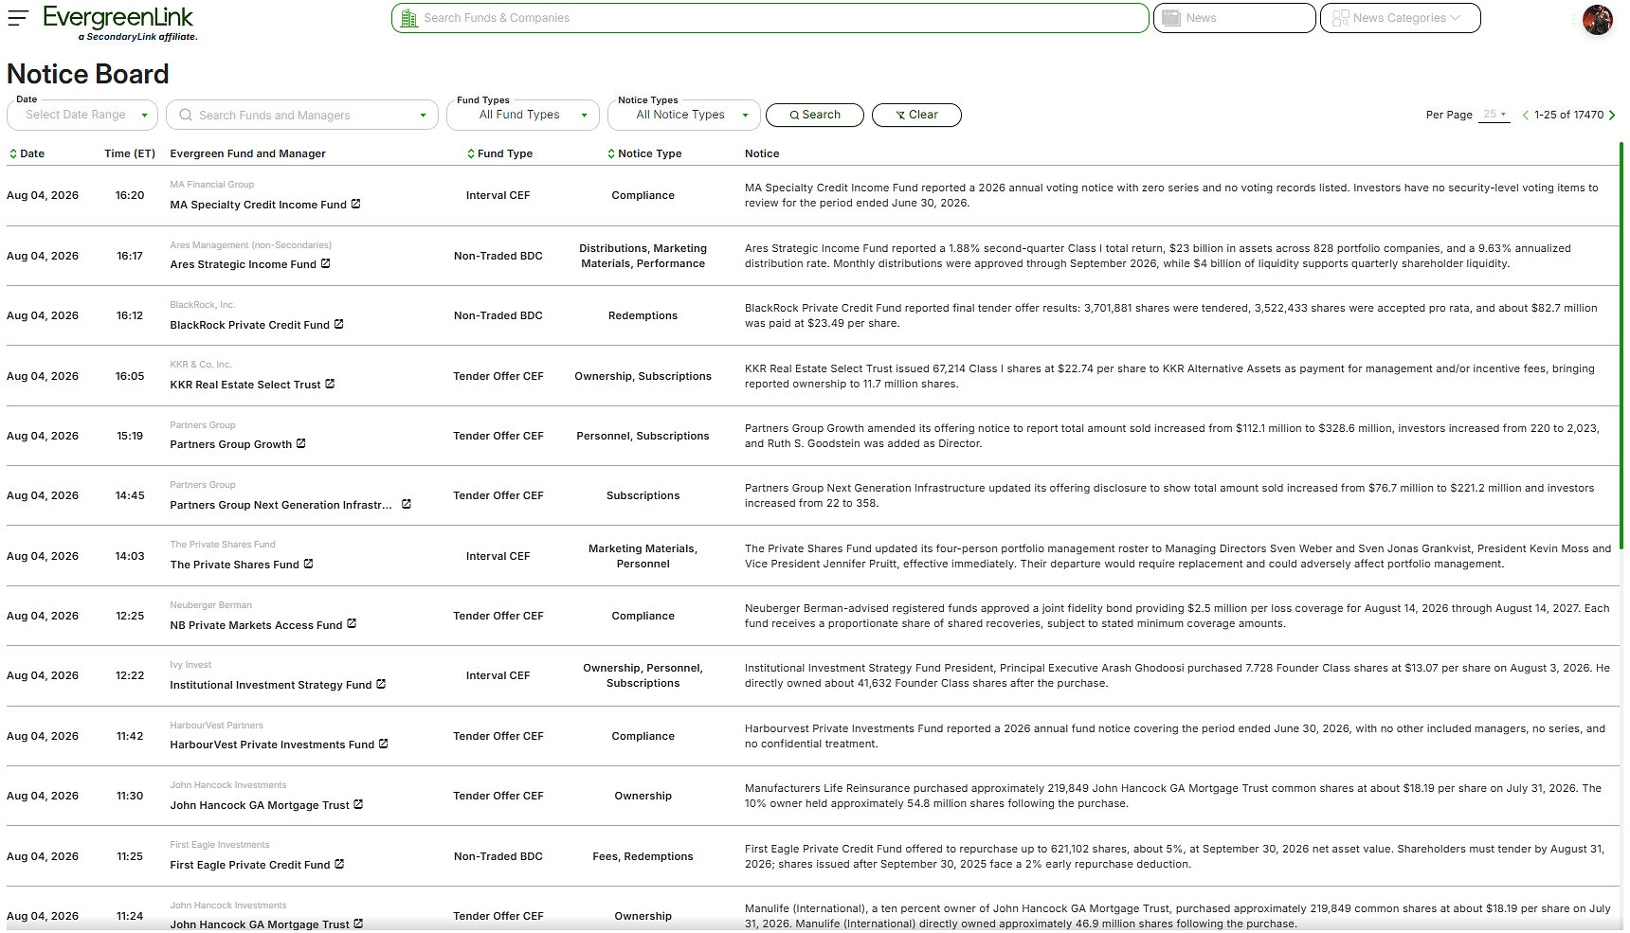1630x933 pixels.
Task: Open external link for John Hancock GA Mortgage Trust at 11:30
Action: pyautogui.click(x=358, y=804)
